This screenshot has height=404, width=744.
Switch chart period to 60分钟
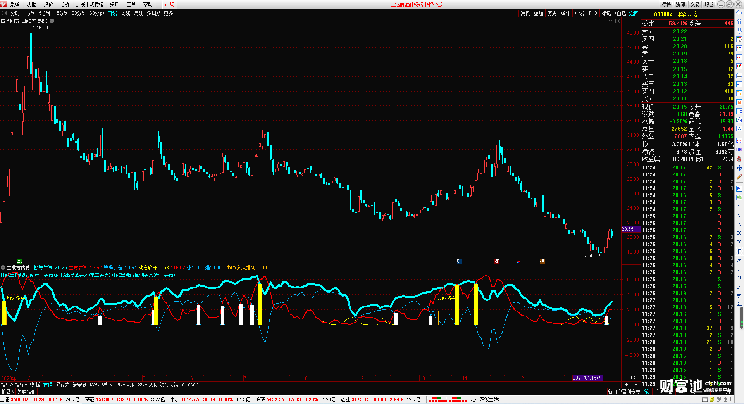(97, 13)
